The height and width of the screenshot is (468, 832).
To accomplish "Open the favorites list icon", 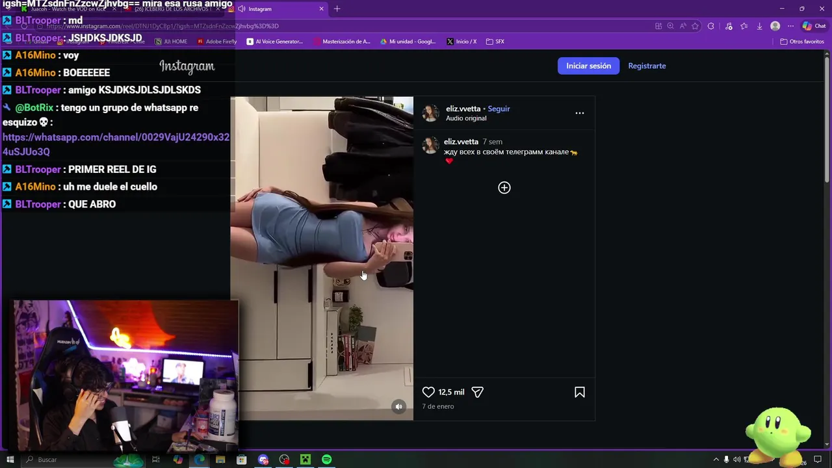I will (x=744, y=26).
